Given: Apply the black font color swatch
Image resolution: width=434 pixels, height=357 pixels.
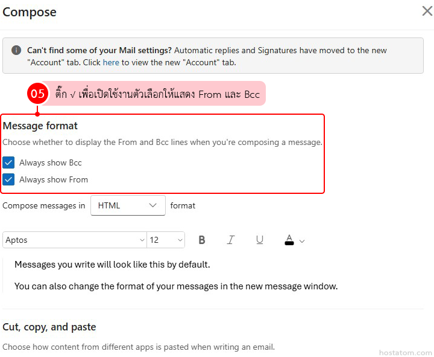Looking at the screenshot, I should click(x=289, y=240).
